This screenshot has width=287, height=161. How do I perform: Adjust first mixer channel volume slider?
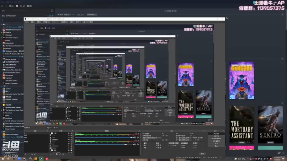click(104, 137)
